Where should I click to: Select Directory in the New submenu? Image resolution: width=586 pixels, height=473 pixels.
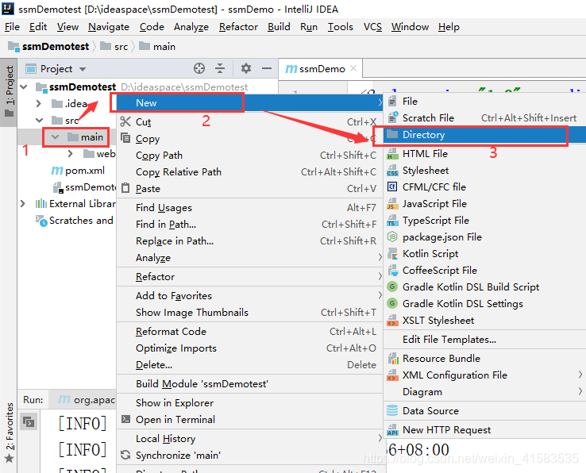click(x=484, y=135)
